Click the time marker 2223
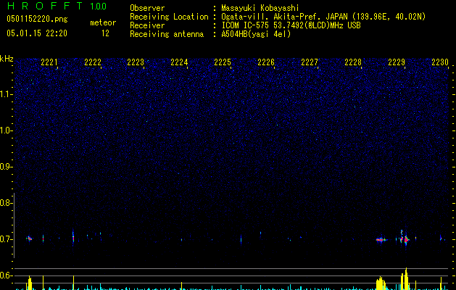The image size is (456, 290). tap(136, 62)
